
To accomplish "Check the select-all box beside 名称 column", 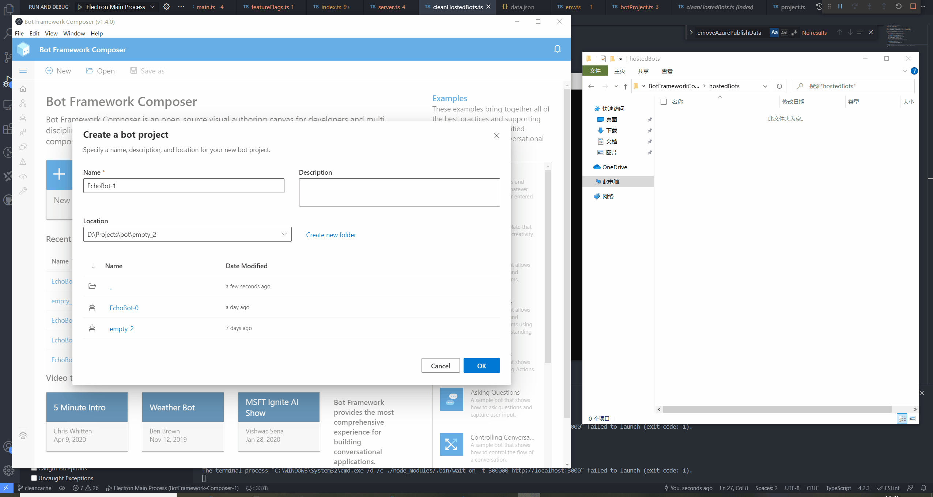I will tap(664, 102).
